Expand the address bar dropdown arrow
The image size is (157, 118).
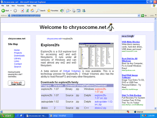pos(139,15)
